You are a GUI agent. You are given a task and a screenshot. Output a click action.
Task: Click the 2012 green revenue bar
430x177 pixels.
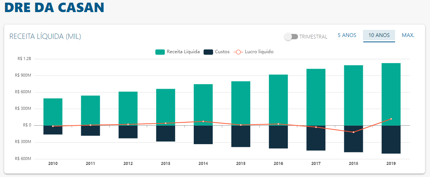click(x=128, y=109)
